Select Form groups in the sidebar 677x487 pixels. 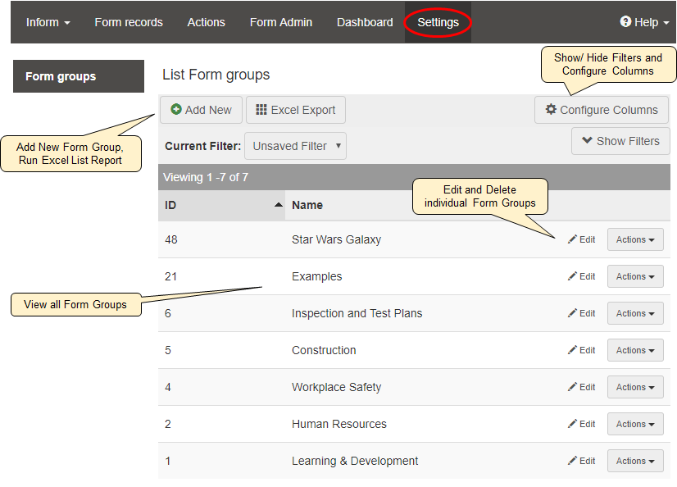[78, 76]
